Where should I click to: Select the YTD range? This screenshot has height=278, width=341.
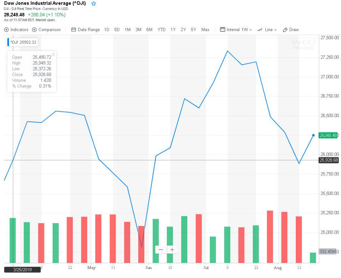tap(161, 30)
